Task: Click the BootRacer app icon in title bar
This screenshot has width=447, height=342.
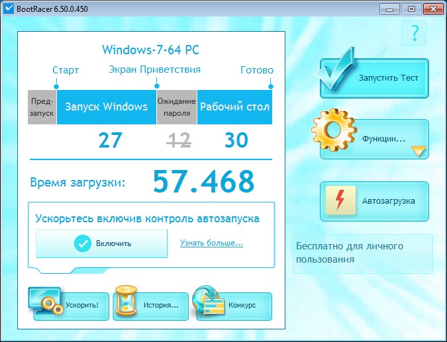Action: (8, 9)
